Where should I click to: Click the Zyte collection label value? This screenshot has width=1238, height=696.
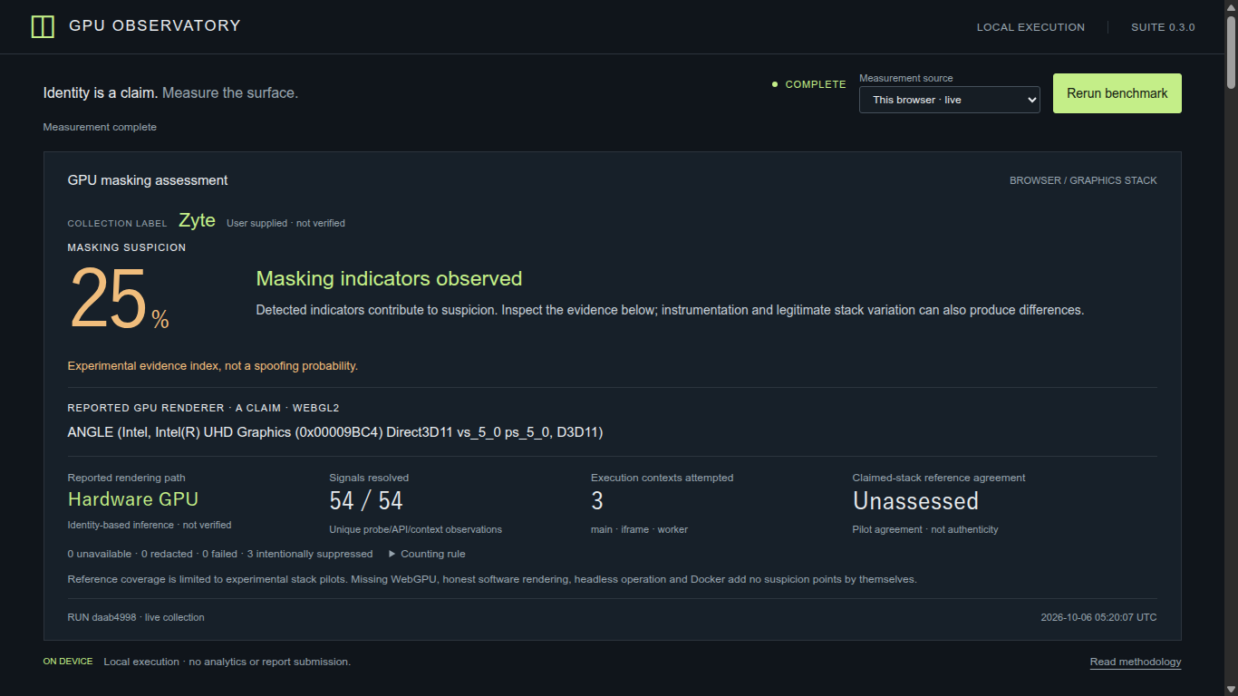[197, 220]
